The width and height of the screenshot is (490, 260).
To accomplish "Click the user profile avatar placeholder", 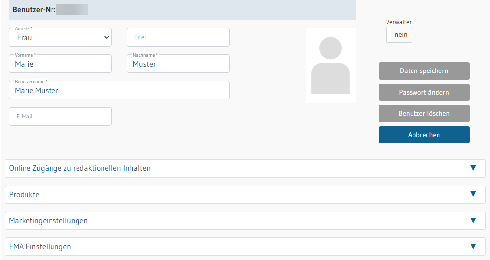I will pos(330,65).
